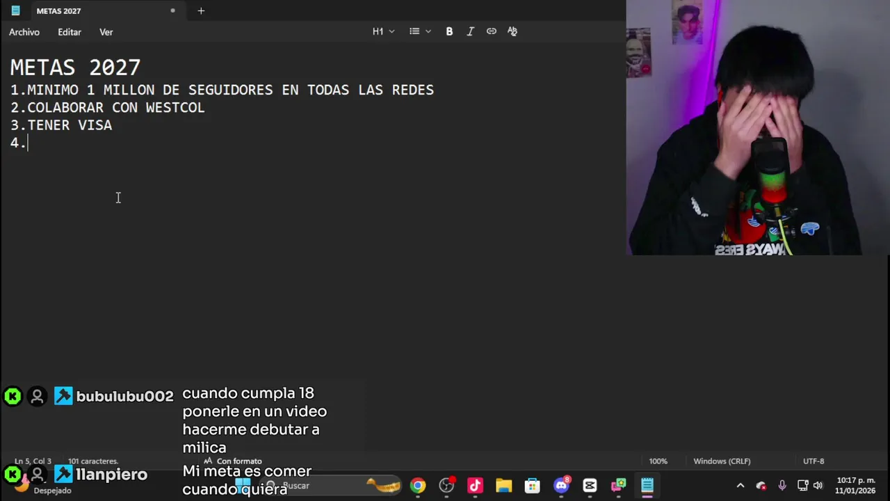Insert a link using the link icon
890x501 pixels.
[492, 31]
